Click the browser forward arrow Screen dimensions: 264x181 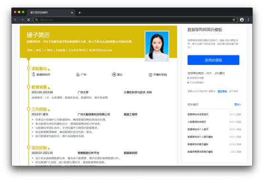coord(22,20)
